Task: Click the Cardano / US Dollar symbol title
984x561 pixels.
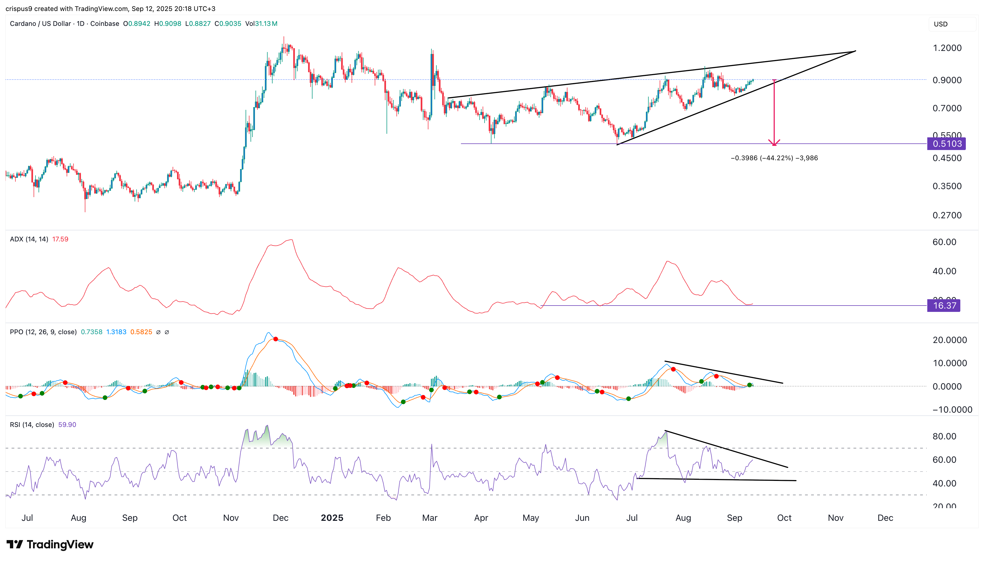Action: (x=40, y=23)
